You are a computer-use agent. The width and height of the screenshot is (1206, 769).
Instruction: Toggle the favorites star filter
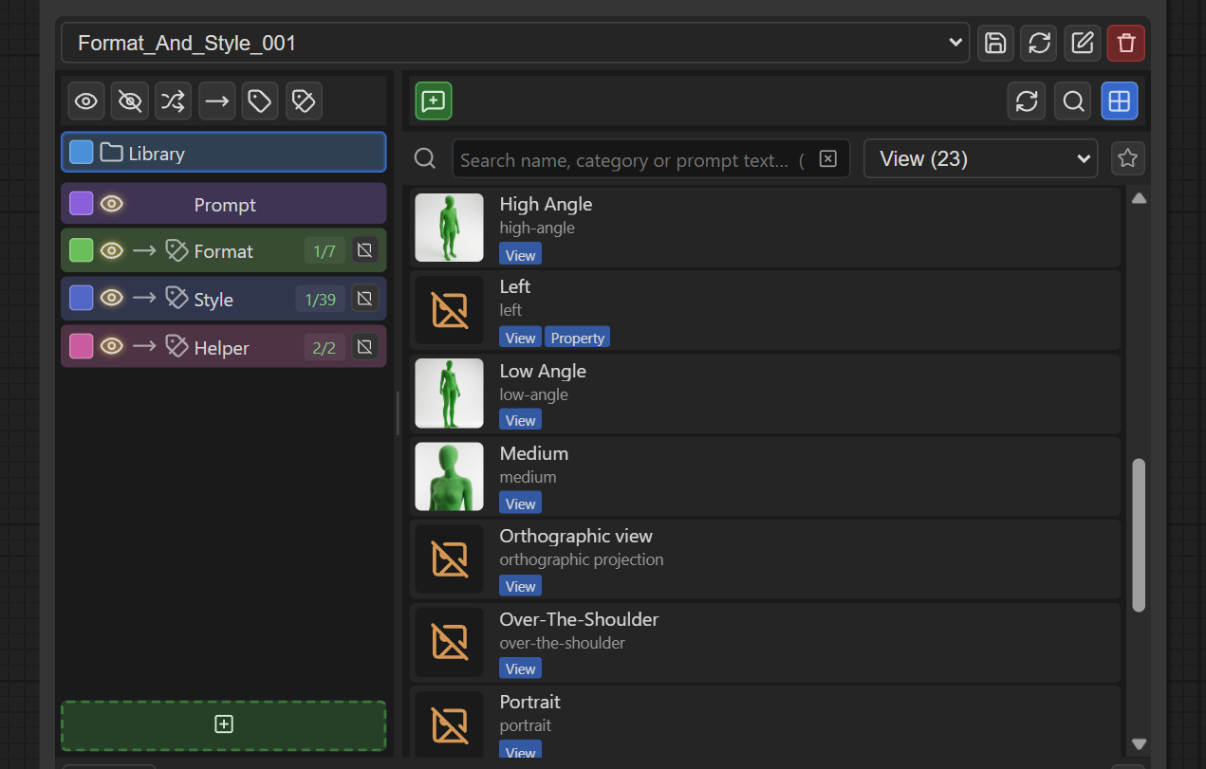1128,158
